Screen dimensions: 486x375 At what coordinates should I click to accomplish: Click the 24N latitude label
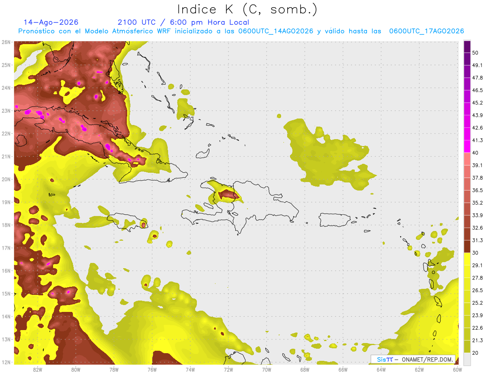click(x=6, y=88)
